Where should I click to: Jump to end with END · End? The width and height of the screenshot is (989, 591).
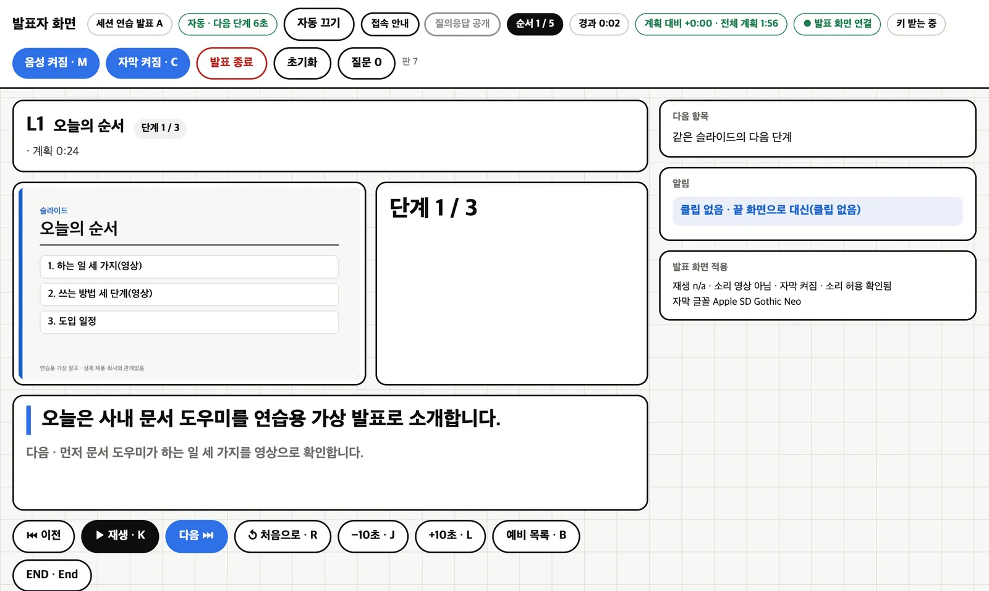click(x=52, y=575)
